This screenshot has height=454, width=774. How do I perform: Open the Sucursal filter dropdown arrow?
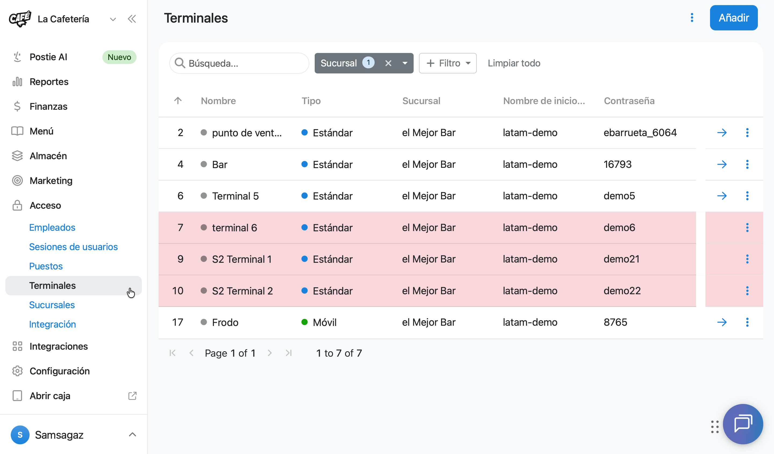coord(405,63)
